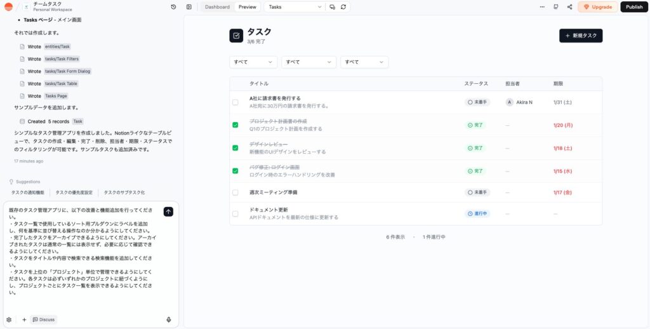
Task: Click the plus attach icon in chat box
Action: [24, 319]
